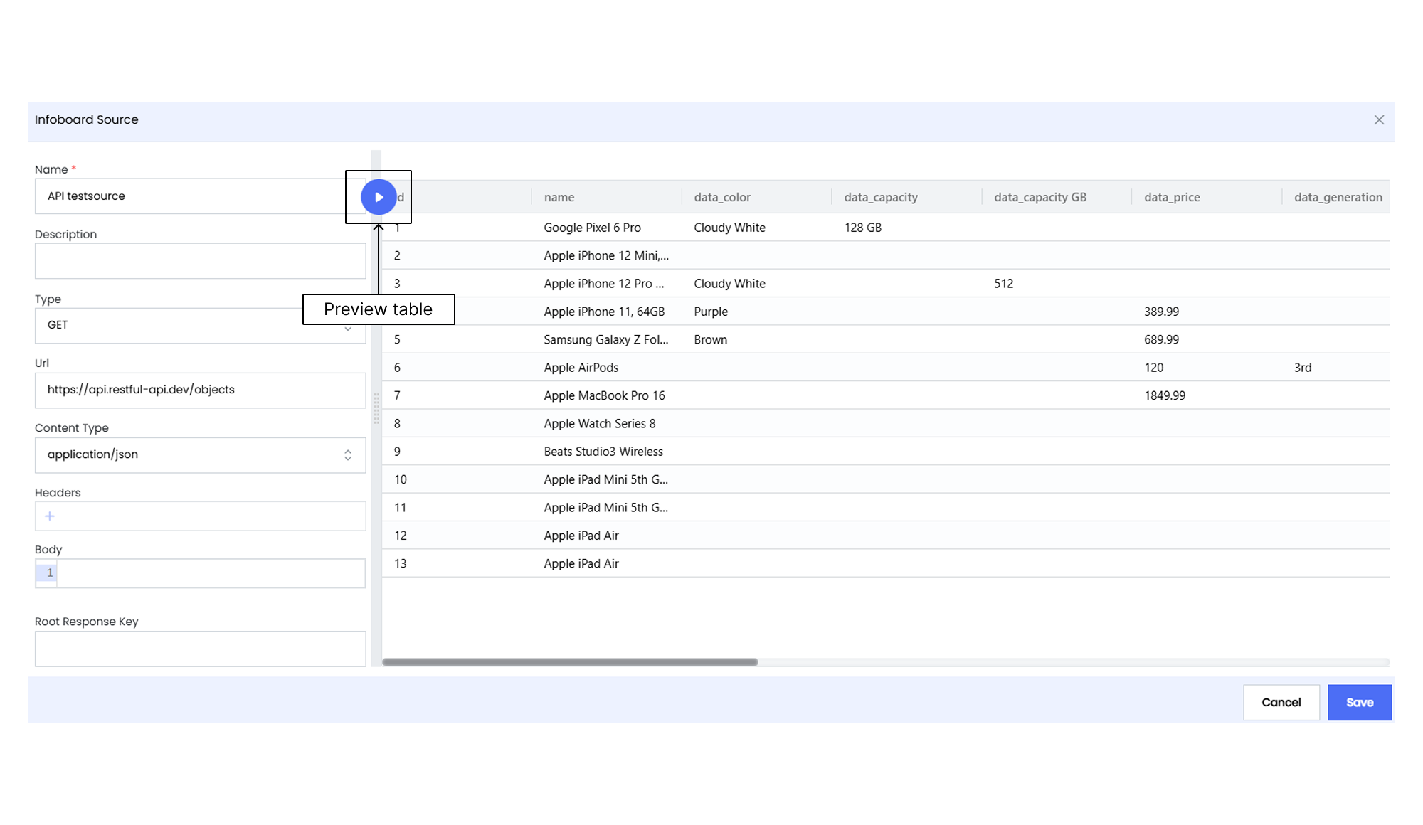Click the Cancel button
Viewport: 1423px width, 825px height.
click(1281, 703)
